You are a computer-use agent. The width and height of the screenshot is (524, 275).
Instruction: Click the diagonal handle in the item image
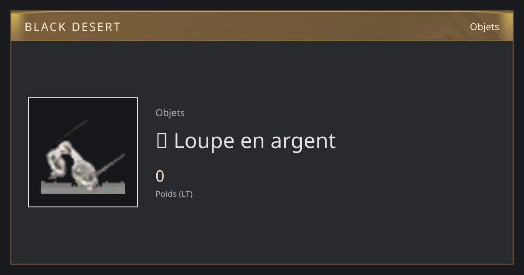pos(111,163)
